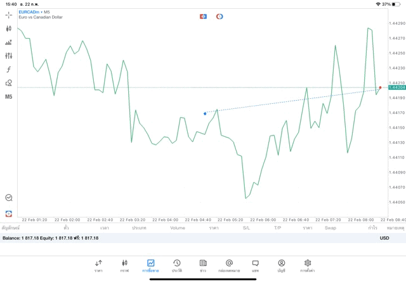Tap the one-click trading toggle icon
The height and width of the screenshot is (283, 406).
click(203, 16)
